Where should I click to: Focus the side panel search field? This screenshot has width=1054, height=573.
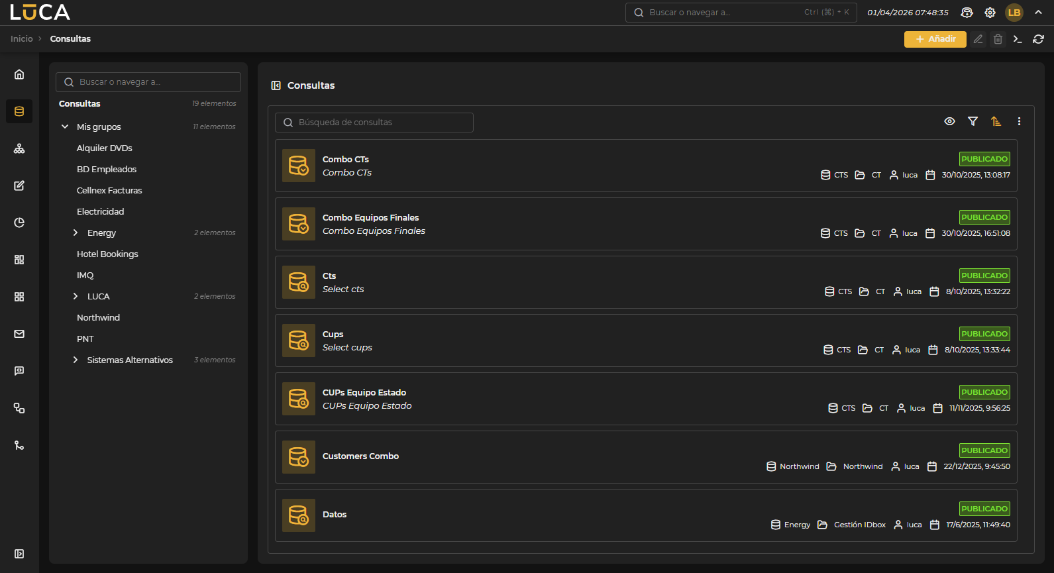(x=148, y=82)
